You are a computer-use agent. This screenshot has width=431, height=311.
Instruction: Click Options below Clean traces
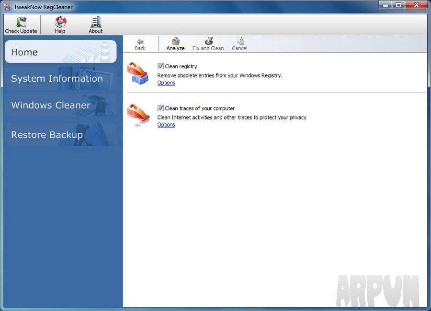(166, 125)
